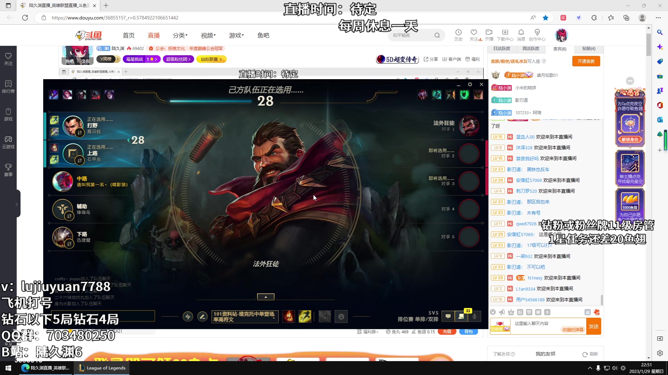The width and height of the screenshot is (668, 375).
Task: Click the Douyu logo
Action: [x=89, y=35]
